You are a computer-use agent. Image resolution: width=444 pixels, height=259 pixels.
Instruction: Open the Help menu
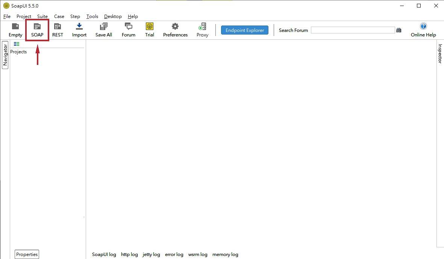[133, 17]
